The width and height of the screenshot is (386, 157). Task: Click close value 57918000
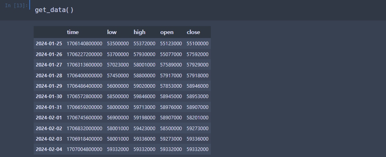click(198, 76)
